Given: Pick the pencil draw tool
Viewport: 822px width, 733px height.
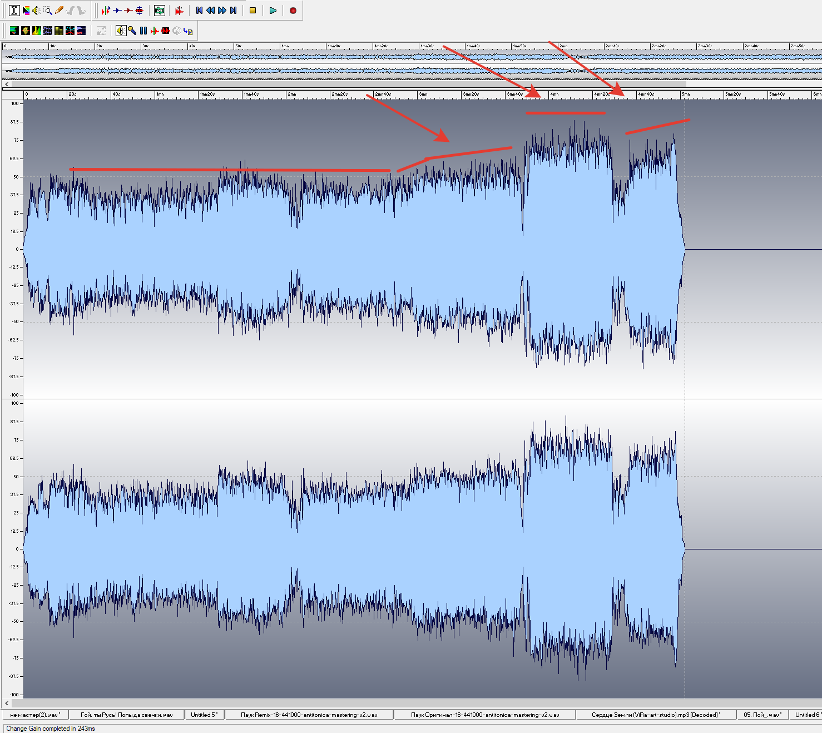Looking at the screenshot, I should click(59, 11).
